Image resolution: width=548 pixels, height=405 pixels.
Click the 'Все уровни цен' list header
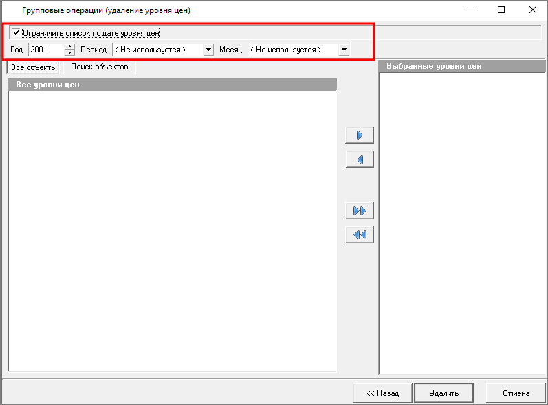point(172,85)
